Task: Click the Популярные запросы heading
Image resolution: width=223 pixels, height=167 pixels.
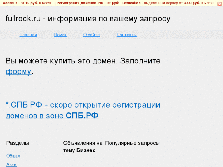Action: [x=132, y=143]
